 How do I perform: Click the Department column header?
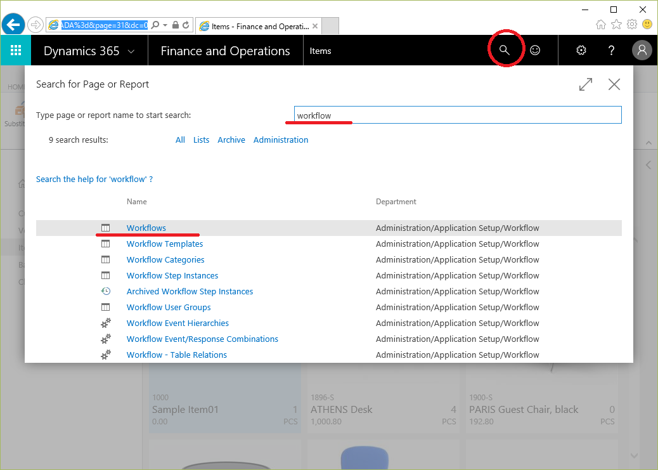pyautogui.click(x=396, y=202)
